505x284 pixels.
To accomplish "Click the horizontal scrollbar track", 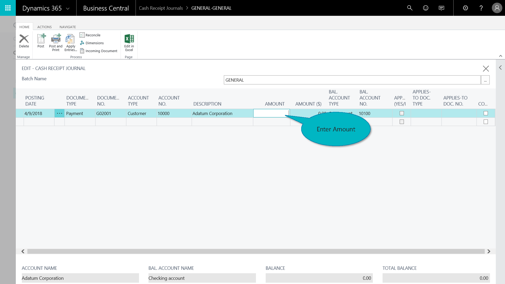I will pos(255,251).
